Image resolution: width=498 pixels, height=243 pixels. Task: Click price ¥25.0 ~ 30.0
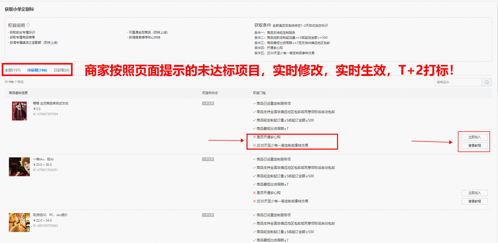(x=43, y=165)
